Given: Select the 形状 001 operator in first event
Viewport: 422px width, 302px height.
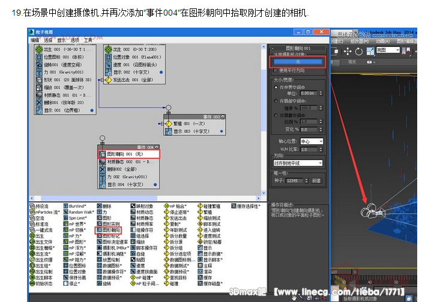Looking at the screenshot, I should [65, 80].
